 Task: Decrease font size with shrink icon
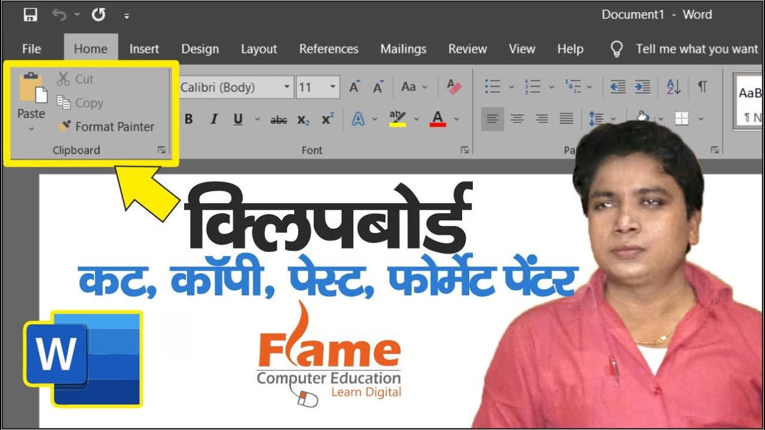pyautogui.click(x=378, y=87)
